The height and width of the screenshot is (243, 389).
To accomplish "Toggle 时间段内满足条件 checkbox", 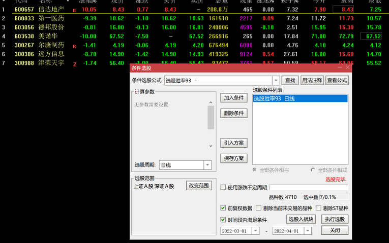I will [x=223, y=220].
